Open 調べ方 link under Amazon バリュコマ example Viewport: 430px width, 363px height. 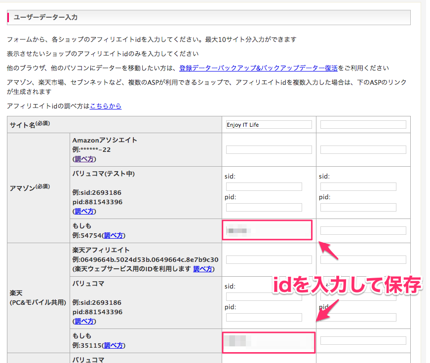84,211
